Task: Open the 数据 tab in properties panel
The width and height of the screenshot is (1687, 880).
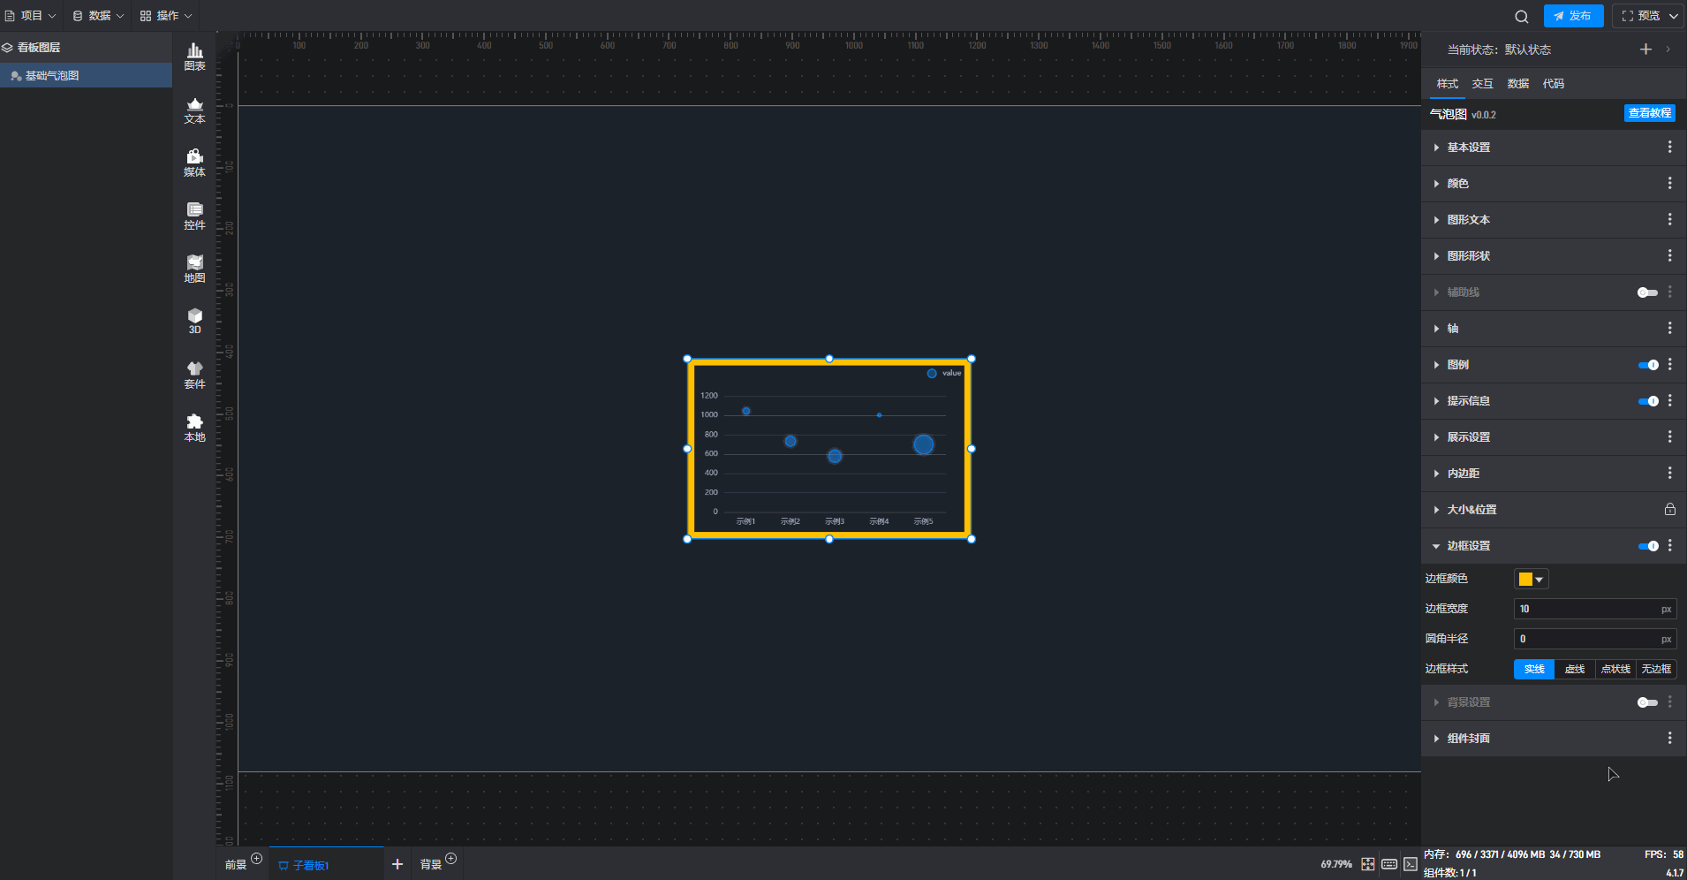Action: tap(1517, 84)
